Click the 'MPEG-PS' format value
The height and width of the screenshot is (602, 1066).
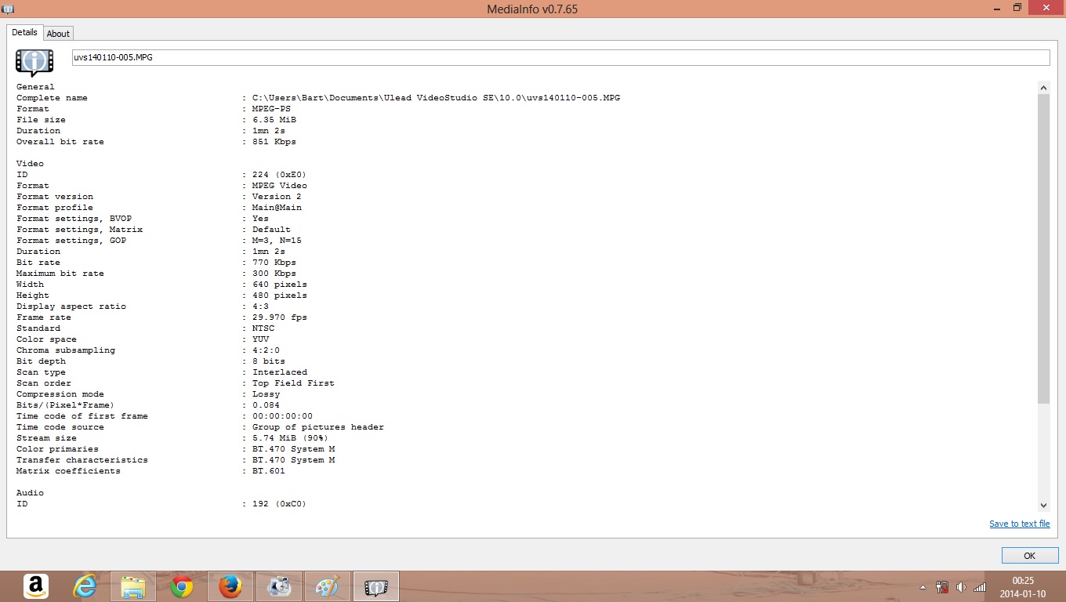[271, 109]
